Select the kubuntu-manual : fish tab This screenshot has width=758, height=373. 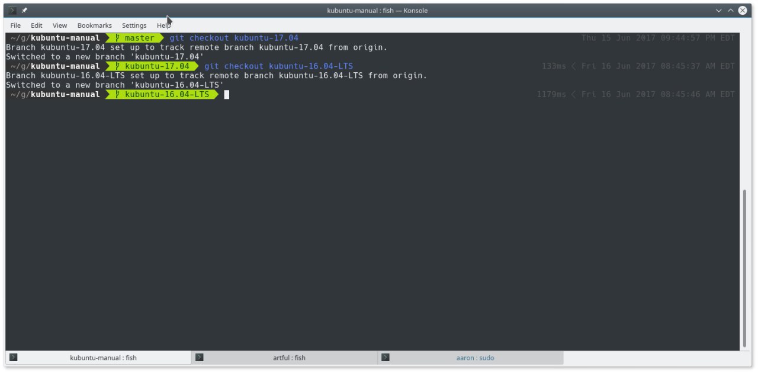pos(103,358)
